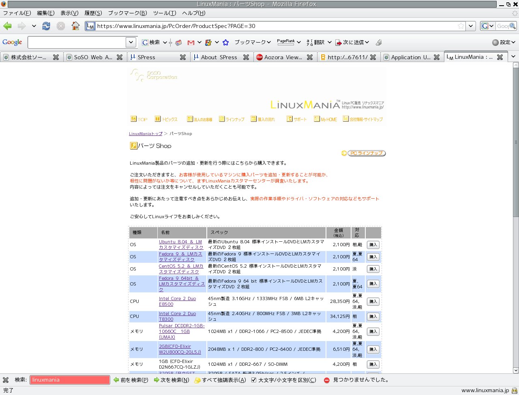Image resolution: width=519 pixels, height=395 pixels.
Task: Open the ブックマーク(B) menu
Action: [127, 13]
